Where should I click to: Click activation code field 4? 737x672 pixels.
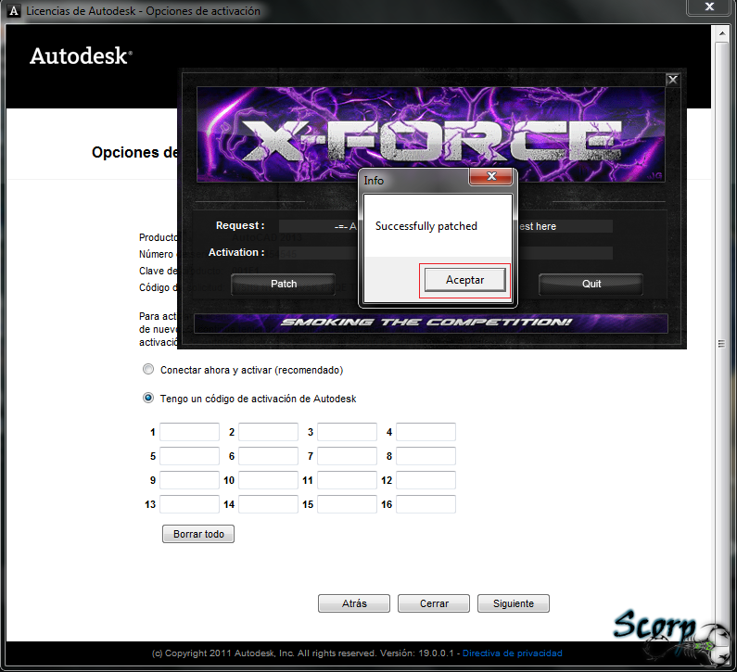(x=426, y=432)
